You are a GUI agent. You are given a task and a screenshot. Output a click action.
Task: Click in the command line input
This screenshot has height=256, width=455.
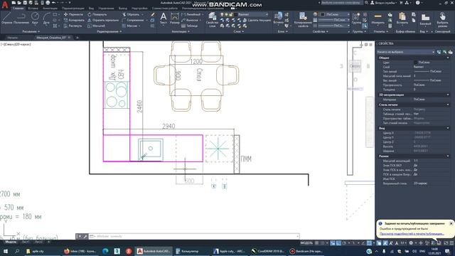(194, 237)
